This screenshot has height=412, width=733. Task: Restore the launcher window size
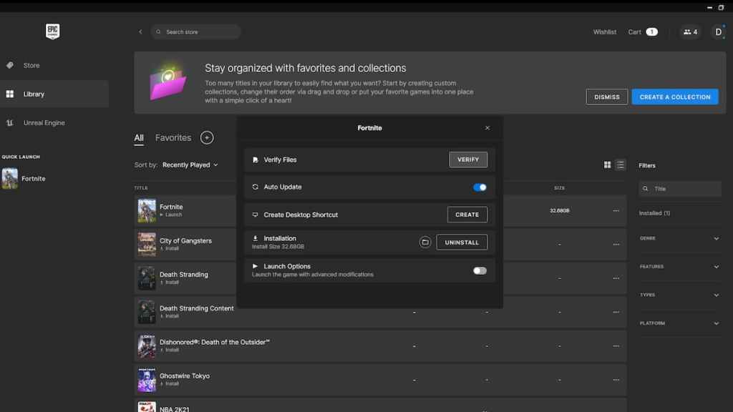[722, 7]
